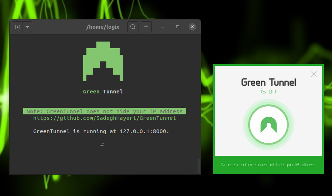
Task: Click the terminal search icon
Action: point(133,27)
